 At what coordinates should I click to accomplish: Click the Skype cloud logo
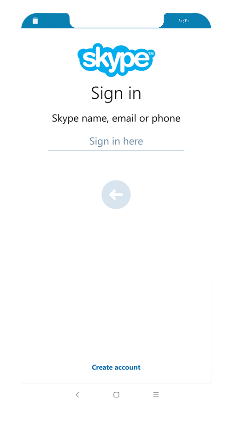coord(116,60)
